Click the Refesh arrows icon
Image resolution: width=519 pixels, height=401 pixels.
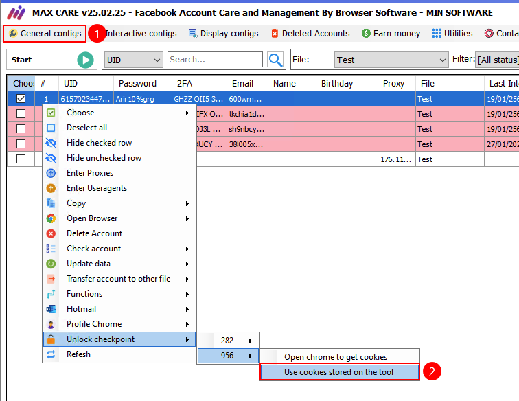[x=51, y=354]
